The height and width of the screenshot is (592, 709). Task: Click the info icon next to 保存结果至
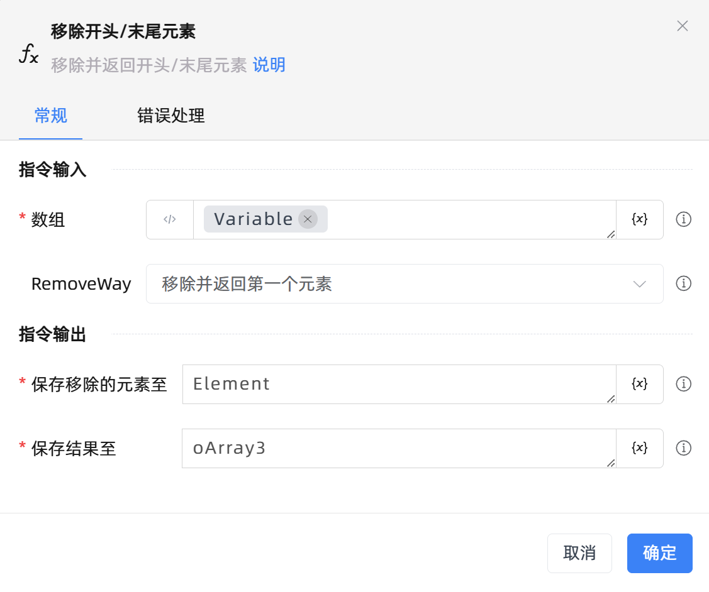pyautogui.click(x=683, y=448)
